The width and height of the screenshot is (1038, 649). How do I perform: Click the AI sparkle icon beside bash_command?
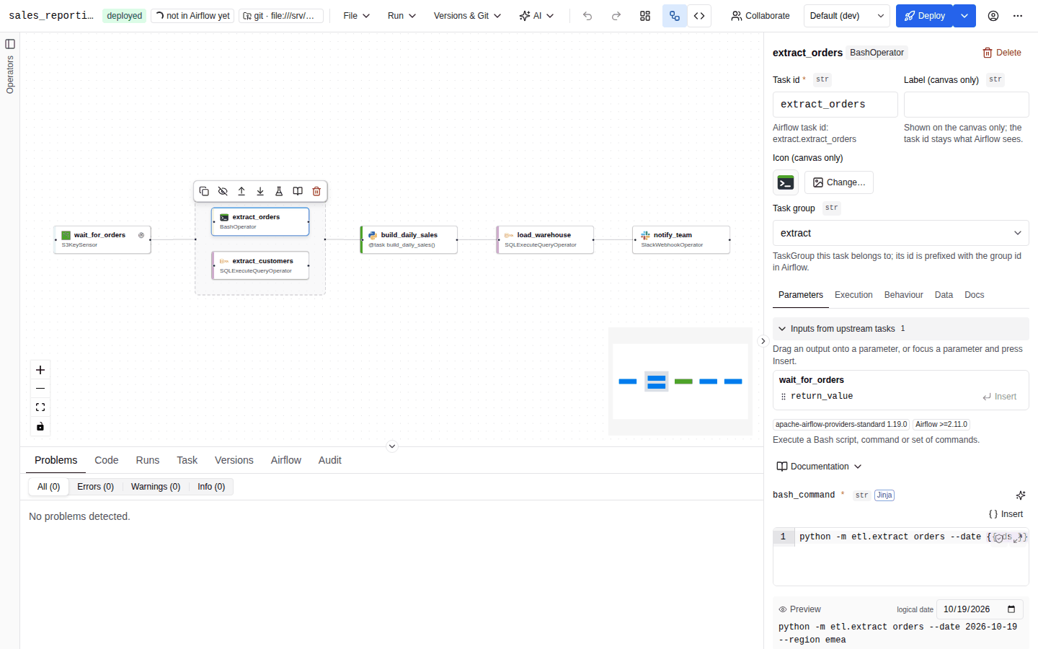1021,495
